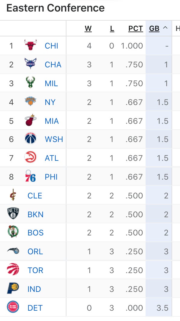Sort standings by W column
The height and width of the screenshot is (321, 180).
(88, 29)
